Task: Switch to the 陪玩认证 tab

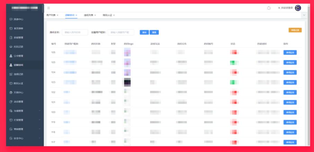Action: 107,15
